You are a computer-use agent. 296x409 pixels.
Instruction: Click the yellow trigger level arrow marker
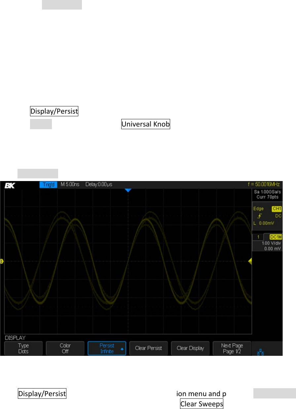(x=250, y=261)
